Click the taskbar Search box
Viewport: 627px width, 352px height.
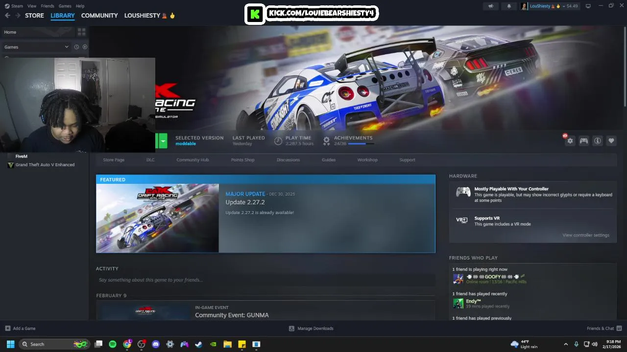54,344
